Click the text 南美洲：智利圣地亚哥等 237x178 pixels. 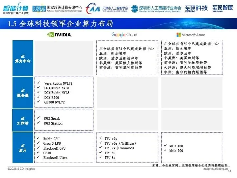coord(185,63)
